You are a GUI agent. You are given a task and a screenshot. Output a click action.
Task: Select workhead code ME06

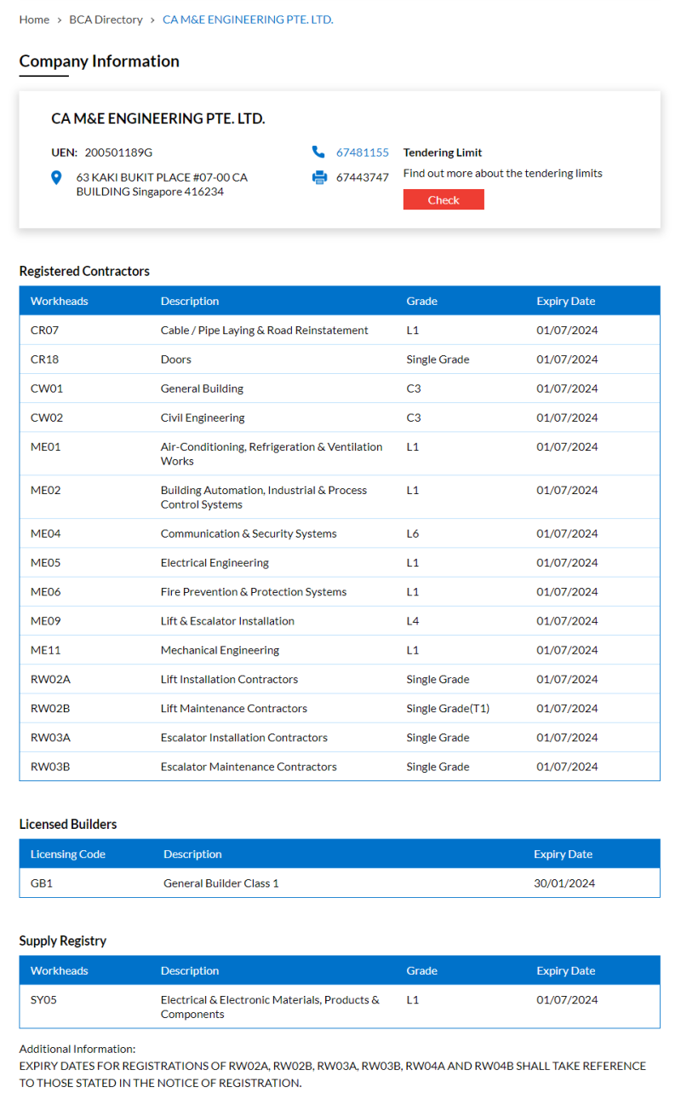coord(46,591)
